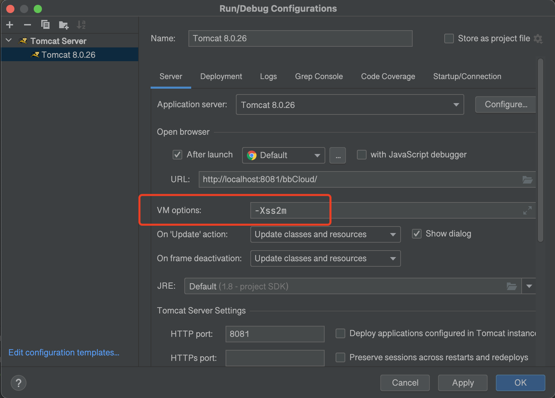The image size is (555, 398).
Task: Open the help dialog
Action: pos(18,383)
